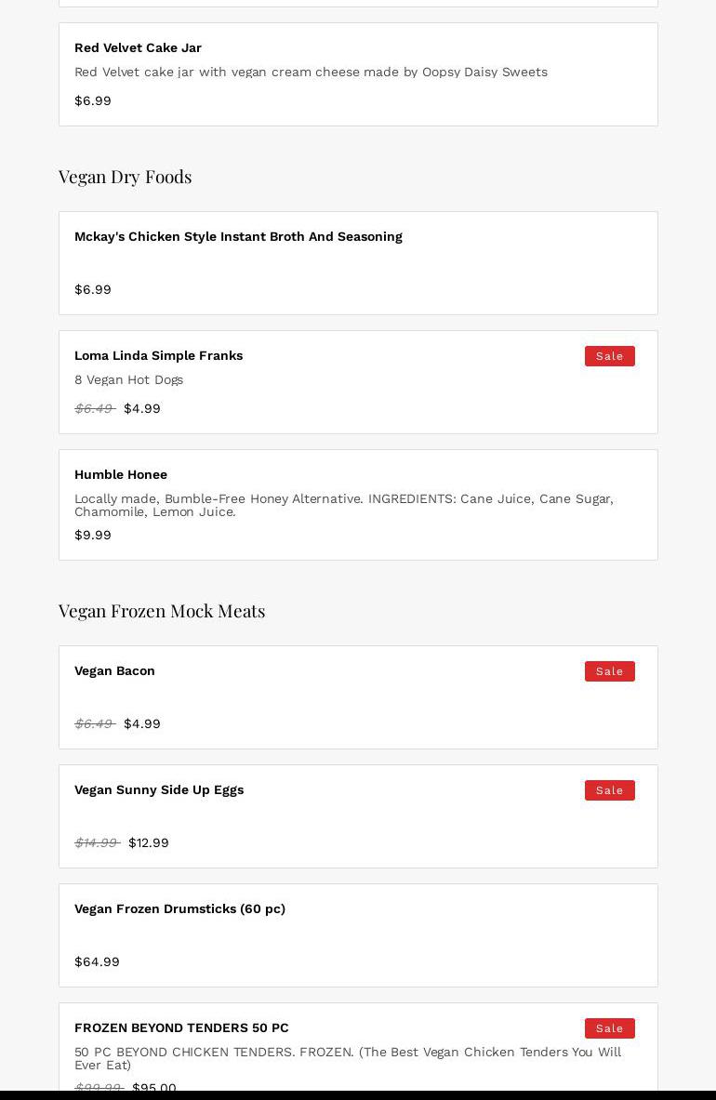
Task: Open the Humble Honee item
Action: tap(121, 474)
